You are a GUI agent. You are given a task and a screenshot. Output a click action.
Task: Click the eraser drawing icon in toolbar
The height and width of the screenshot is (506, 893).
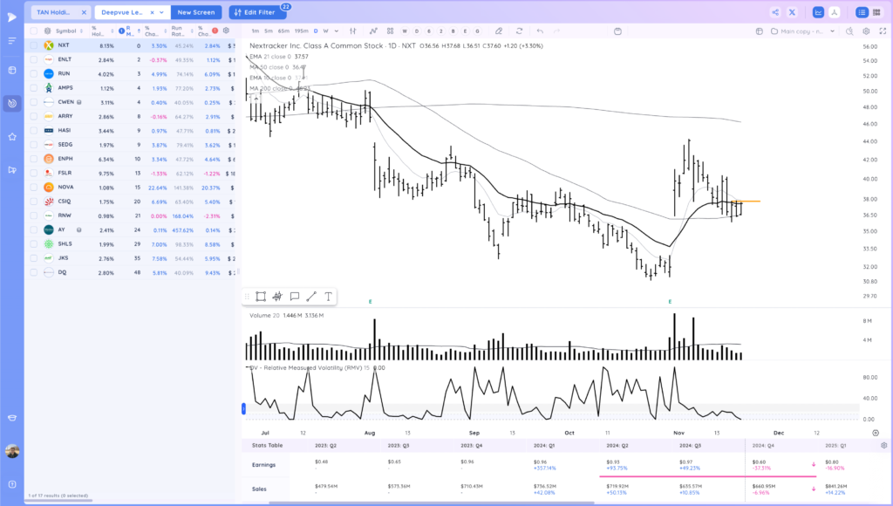pos(499,31)
